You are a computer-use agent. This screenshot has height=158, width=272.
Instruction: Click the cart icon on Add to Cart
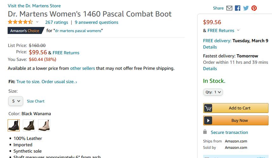[208, 108]
